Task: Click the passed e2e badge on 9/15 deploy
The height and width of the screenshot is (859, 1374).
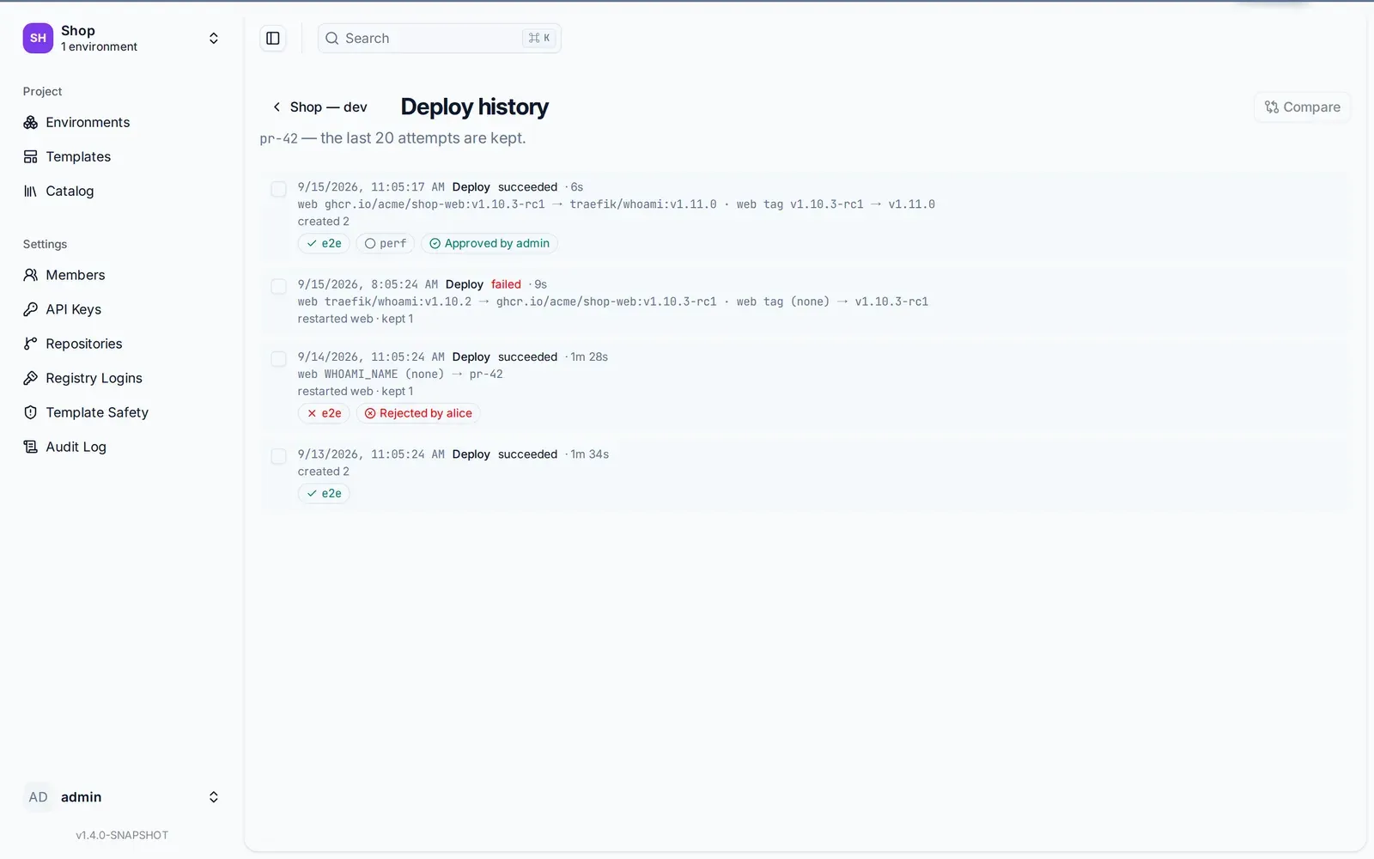Action: (324, 244)
